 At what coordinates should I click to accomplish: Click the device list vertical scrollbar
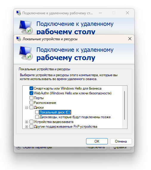click(x=124, y=105)
